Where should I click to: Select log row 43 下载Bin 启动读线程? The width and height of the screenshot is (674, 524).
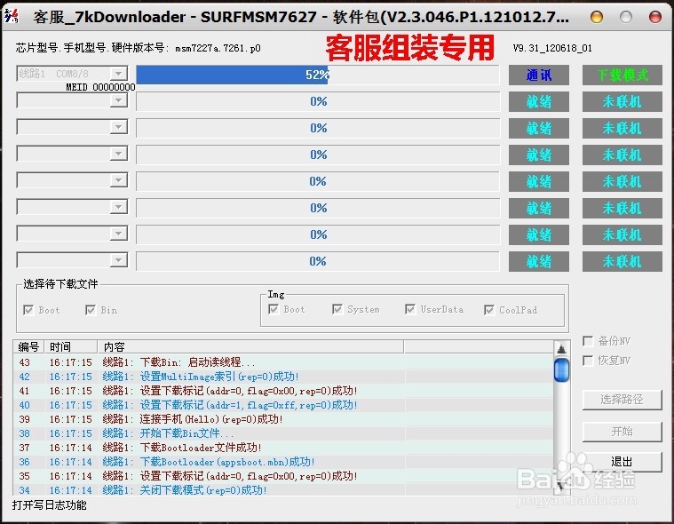pos(283,362)
